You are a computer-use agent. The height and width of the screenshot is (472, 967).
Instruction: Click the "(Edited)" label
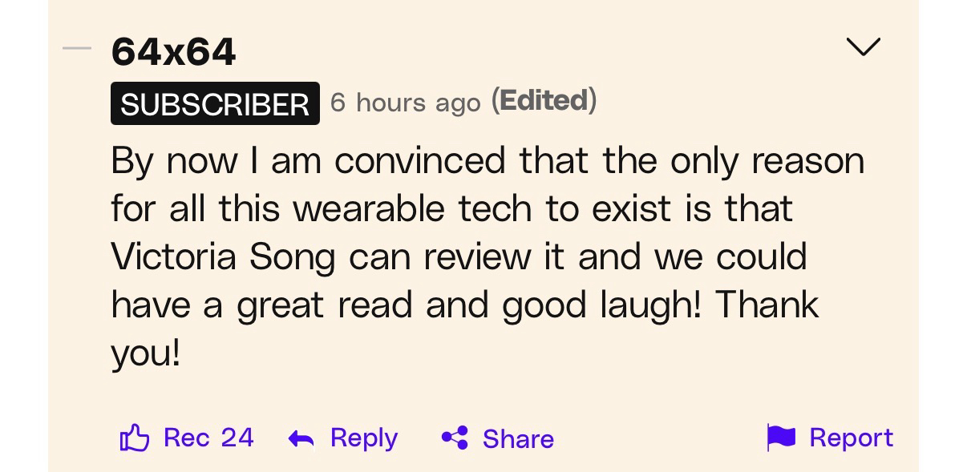(x=544, y=101)
